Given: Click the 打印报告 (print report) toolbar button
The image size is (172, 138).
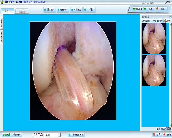Looking at the screenshot, I should (x=76, y=10).
